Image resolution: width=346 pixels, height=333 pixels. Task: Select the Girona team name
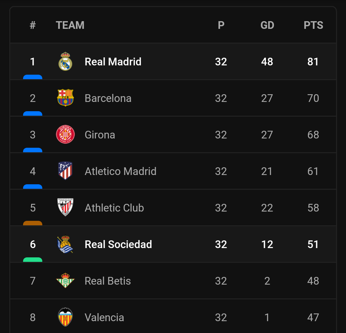pos(100,135)
